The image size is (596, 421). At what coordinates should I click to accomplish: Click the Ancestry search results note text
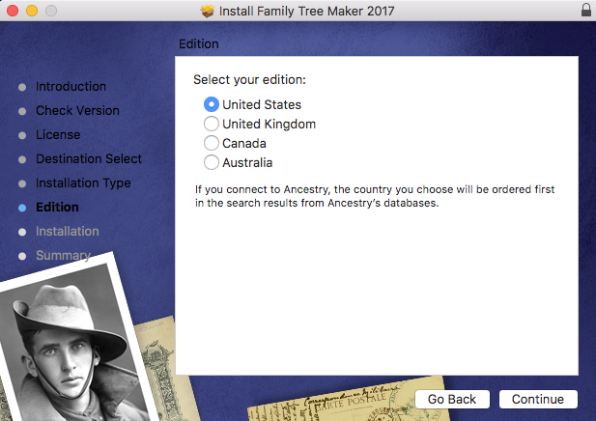tap(375, 196)
